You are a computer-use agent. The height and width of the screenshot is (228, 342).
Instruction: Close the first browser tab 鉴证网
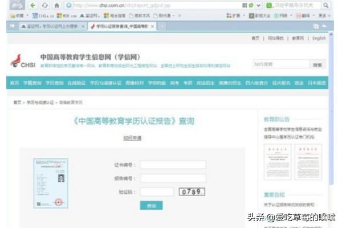click(83, 26)
